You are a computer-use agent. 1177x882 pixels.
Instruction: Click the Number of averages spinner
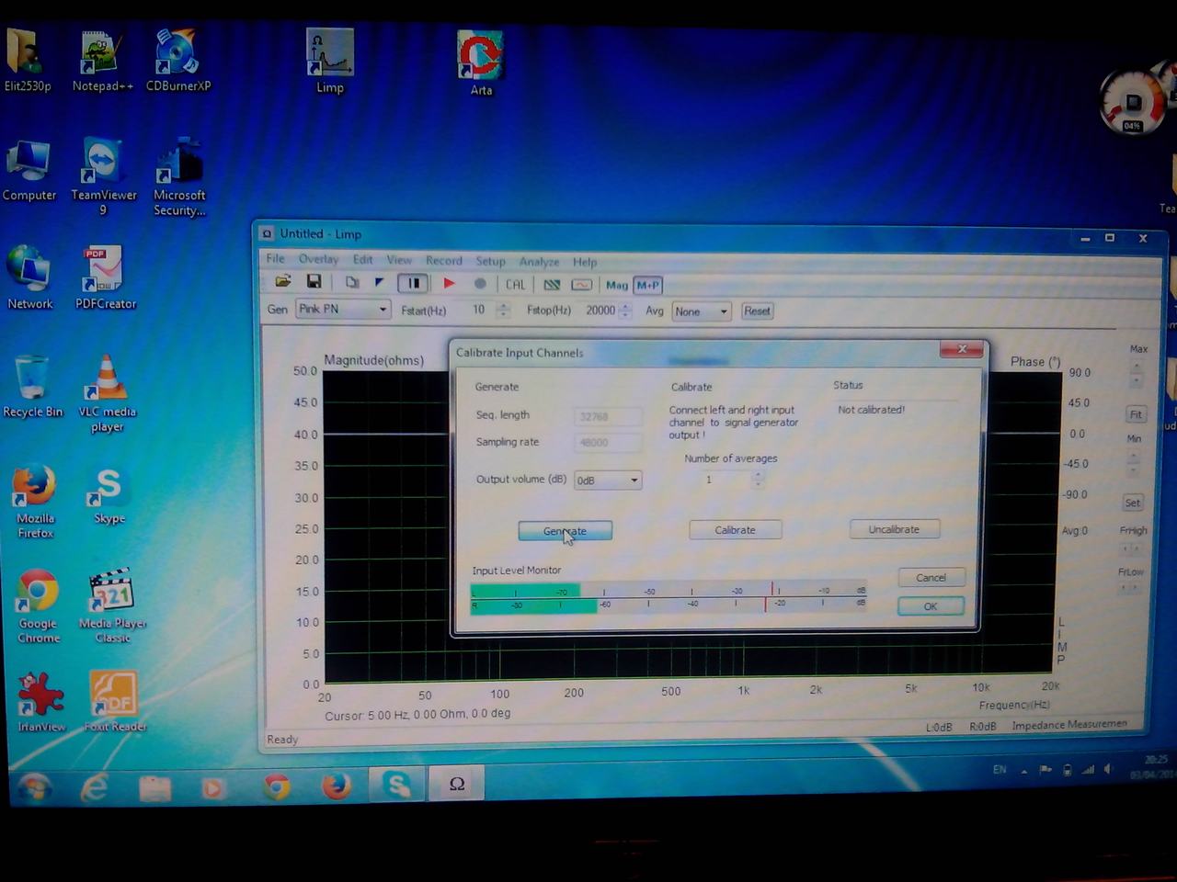click(x=758, y=479)
